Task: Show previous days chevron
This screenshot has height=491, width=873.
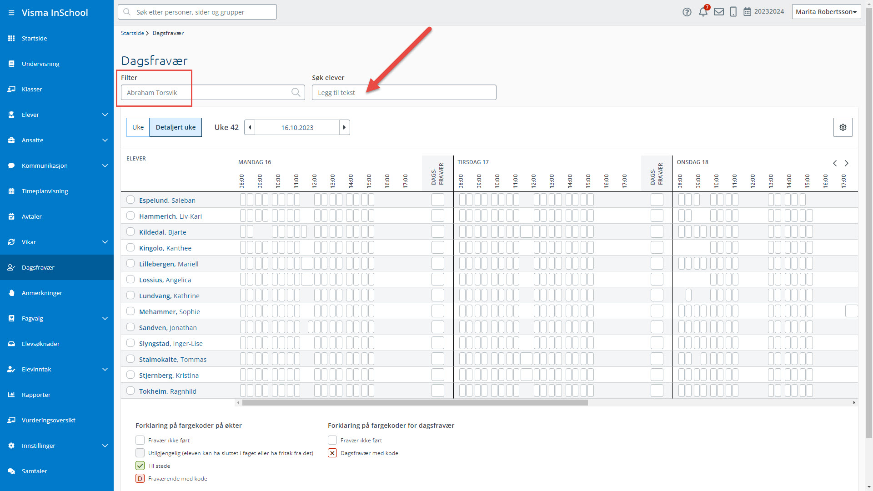Action: click(835, 163)
